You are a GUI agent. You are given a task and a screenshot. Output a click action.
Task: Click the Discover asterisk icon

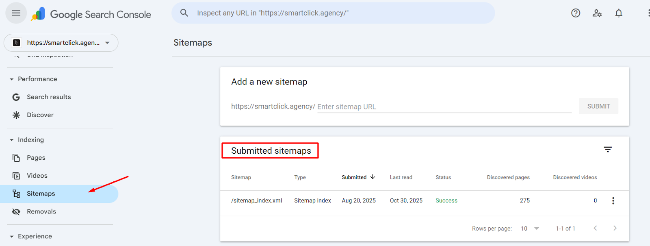pos(16,115)
